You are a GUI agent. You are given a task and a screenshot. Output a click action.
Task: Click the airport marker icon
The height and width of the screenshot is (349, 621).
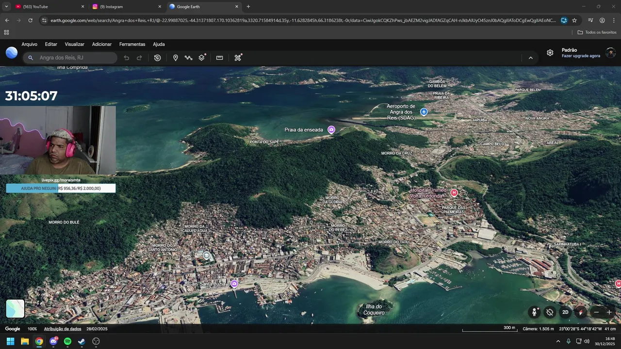424,112
